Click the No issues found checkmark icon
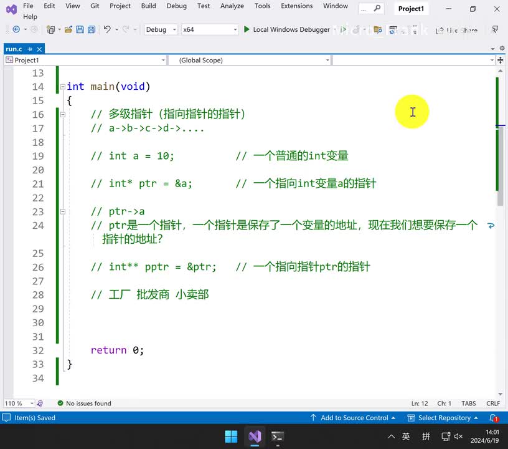The width and height of the screenshot is (508, 449). pos(60,403)
